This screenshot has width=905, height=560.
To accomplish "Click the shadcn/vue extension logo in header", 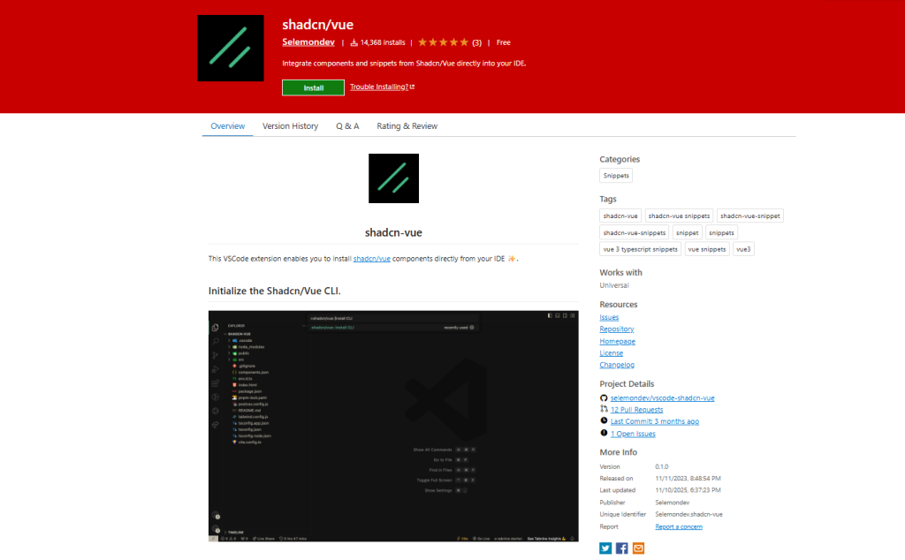I will (231, 48).
